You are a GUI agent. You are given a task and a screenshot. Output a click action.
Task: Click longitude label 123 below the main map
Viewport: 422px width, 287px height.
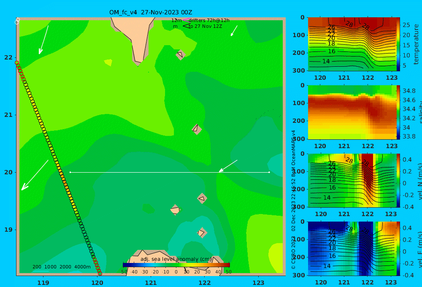[x=259, y=283]
